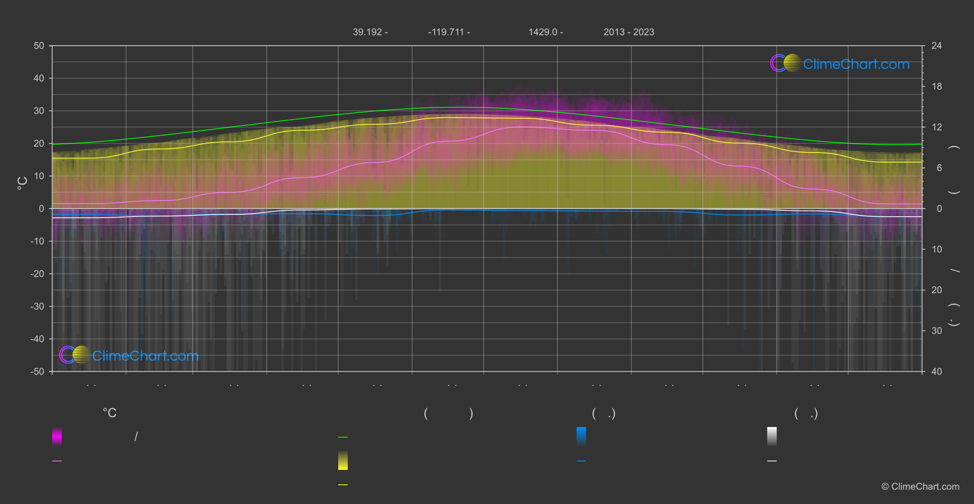Select the magenta line legend marker
The image size is (974, 504).
[57, 461]
